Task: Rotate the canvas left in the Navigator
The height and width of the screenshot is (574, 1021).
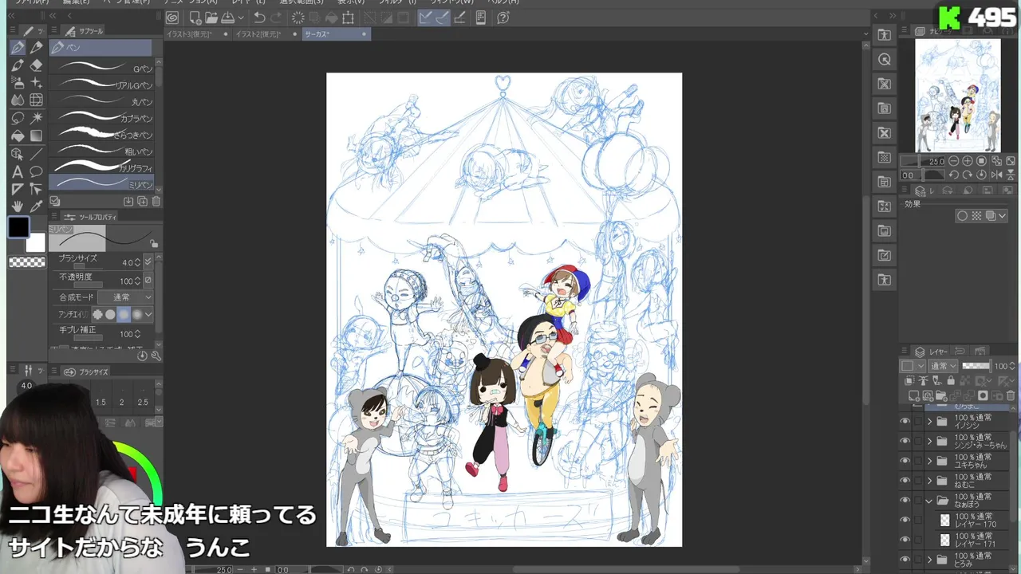Action: click(953, 175)
